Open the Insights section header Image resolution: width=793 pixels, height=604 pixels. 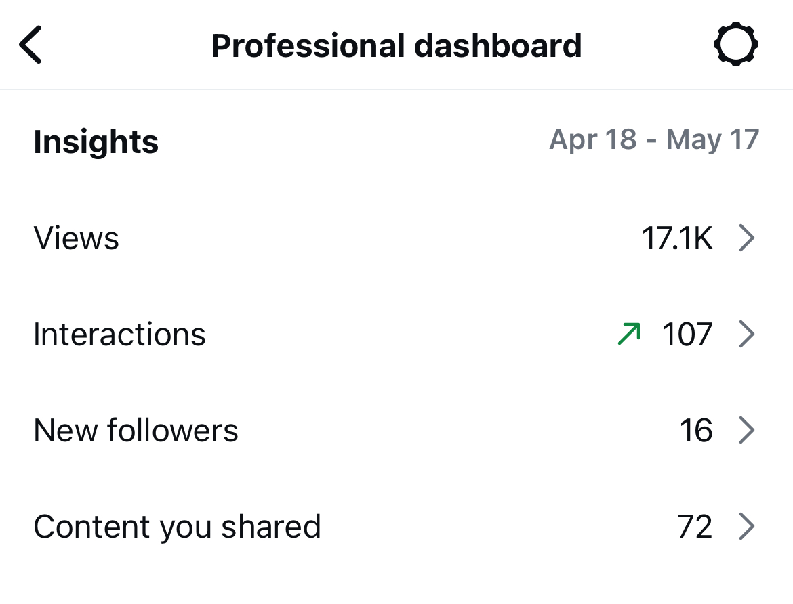[x=96, y=142]
